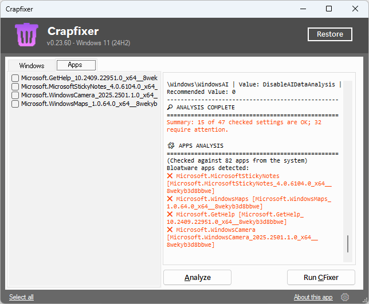Screen dimensions: 369x304
Task: Click the Run CFixer button
Action: [x=321, y=278]
